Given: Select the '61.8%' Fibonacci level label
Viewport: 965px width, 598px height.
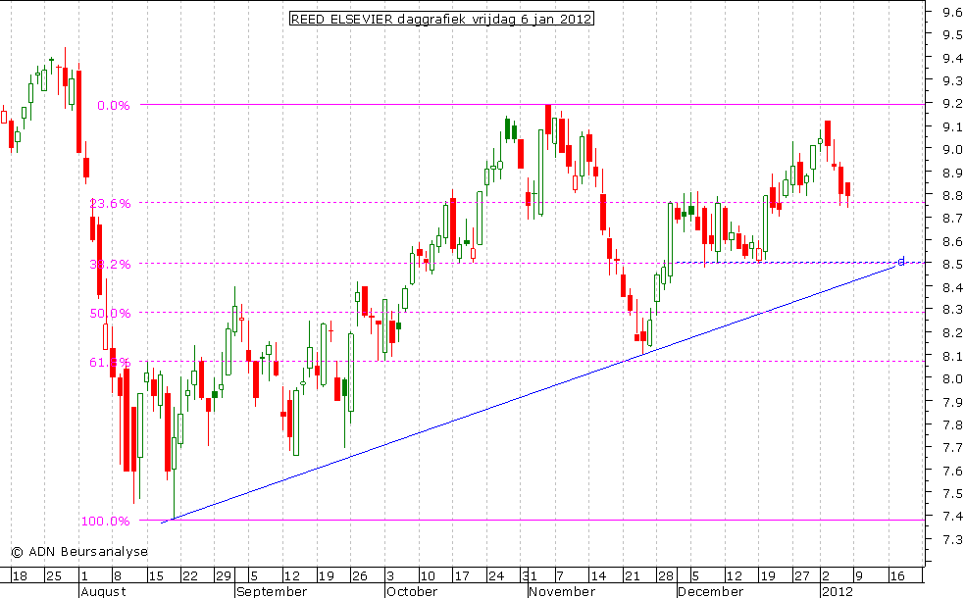Looking at the screenshot, I should [110, 363].
